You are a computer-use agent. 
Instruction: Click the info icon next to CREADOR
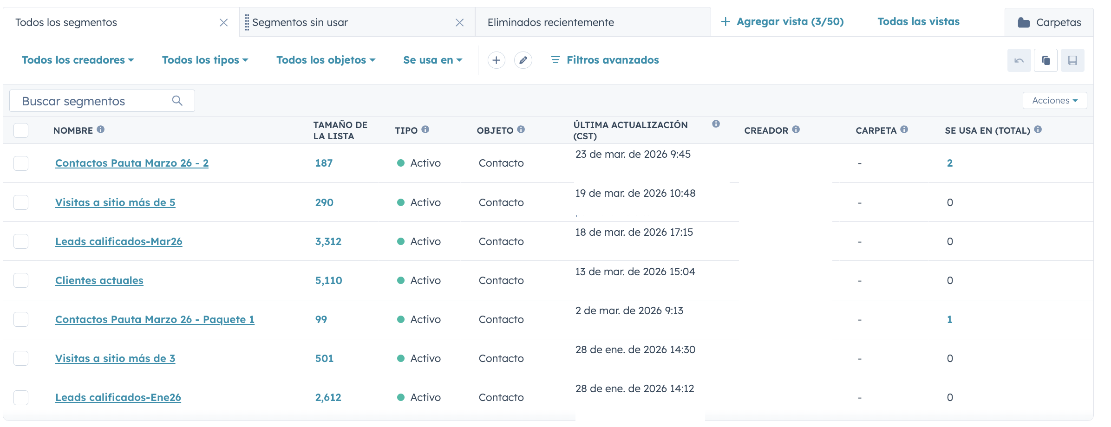(x=796, y=129)
